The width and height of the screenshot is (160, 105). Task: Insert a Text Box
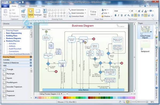click(x=45, y=13)
